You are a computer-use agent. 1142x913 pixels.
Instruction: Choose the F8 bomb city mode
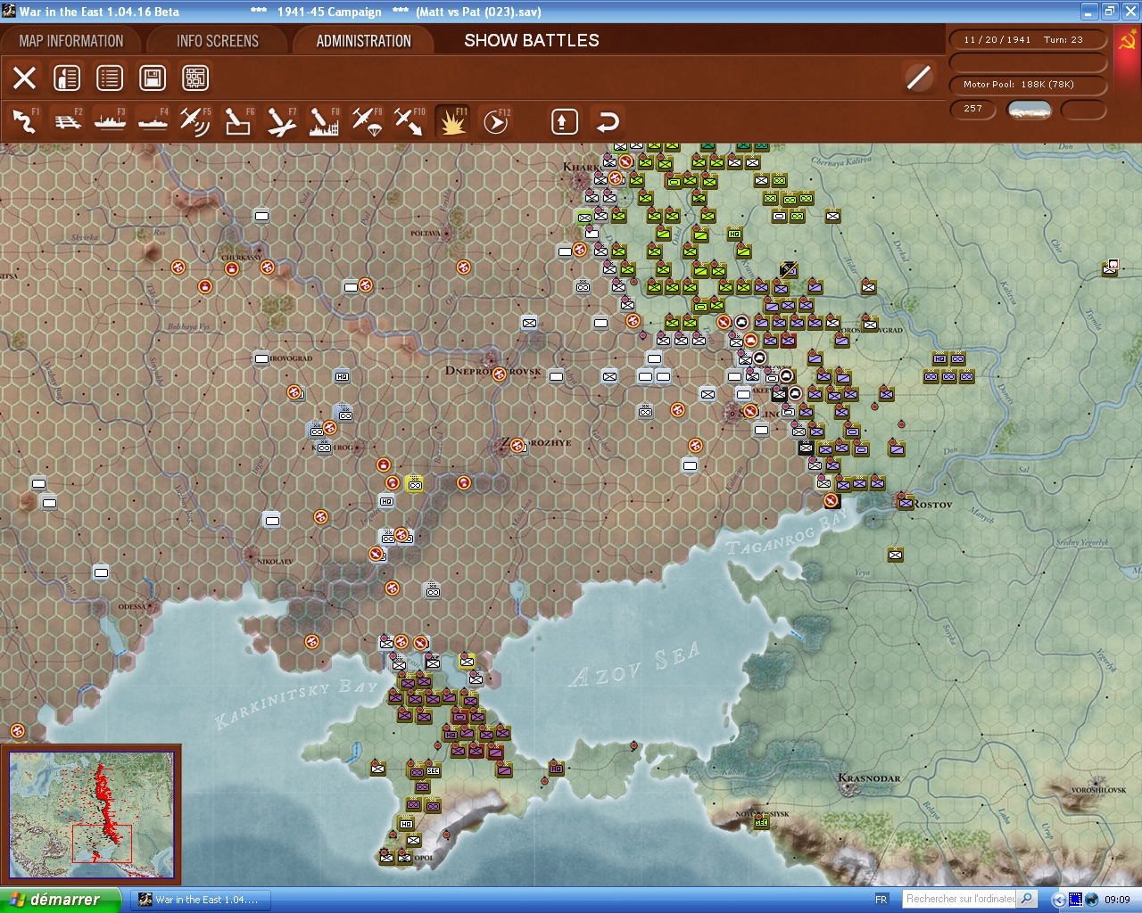(324, 121)
